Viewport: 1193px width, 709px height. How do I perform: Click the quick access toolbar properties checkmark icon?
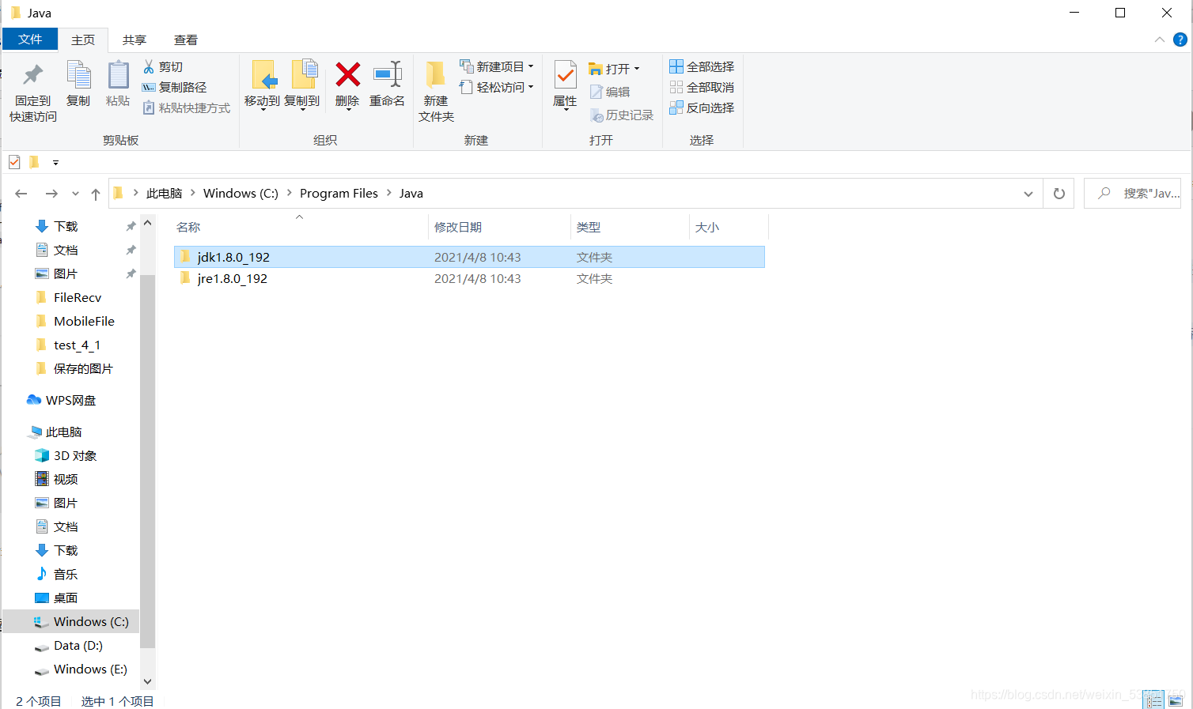click(x=14, y=162)
